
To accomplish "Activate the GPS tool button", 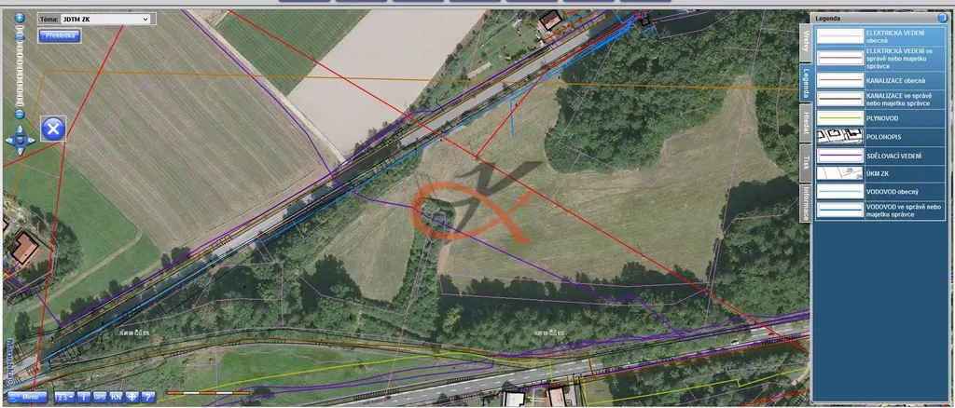I will [x=100, y=397].
